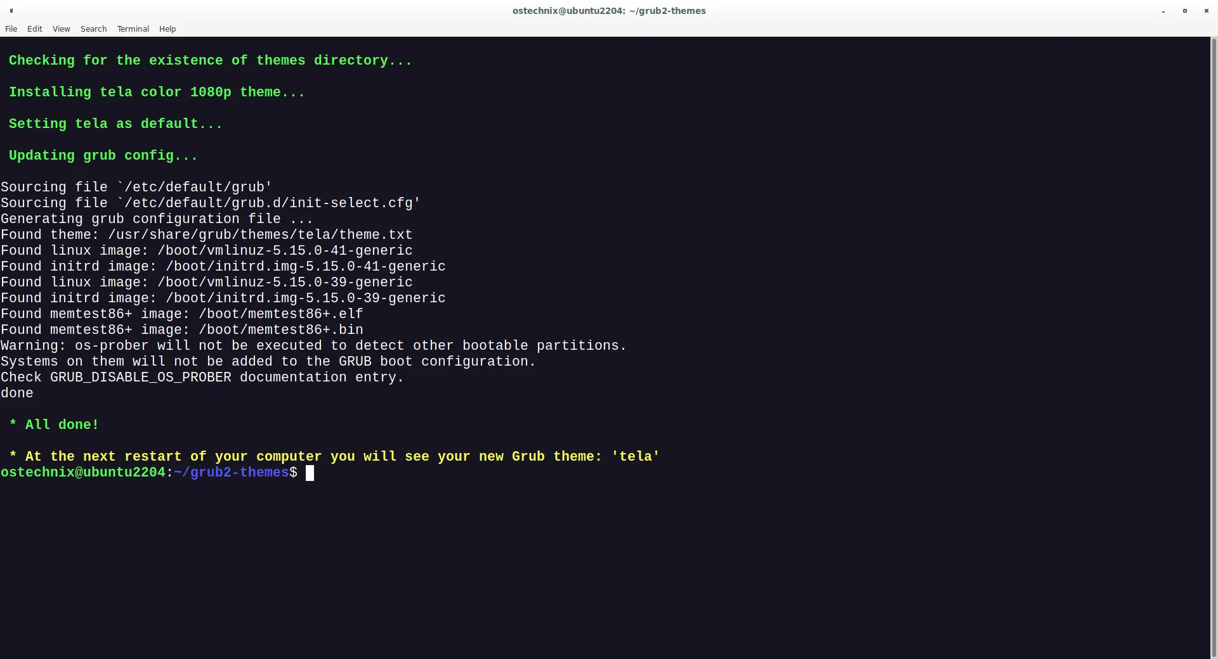This screenshot has width=1218, height=659.
Task: Click the blinking block cursor
Action: (x=310, y=473)
